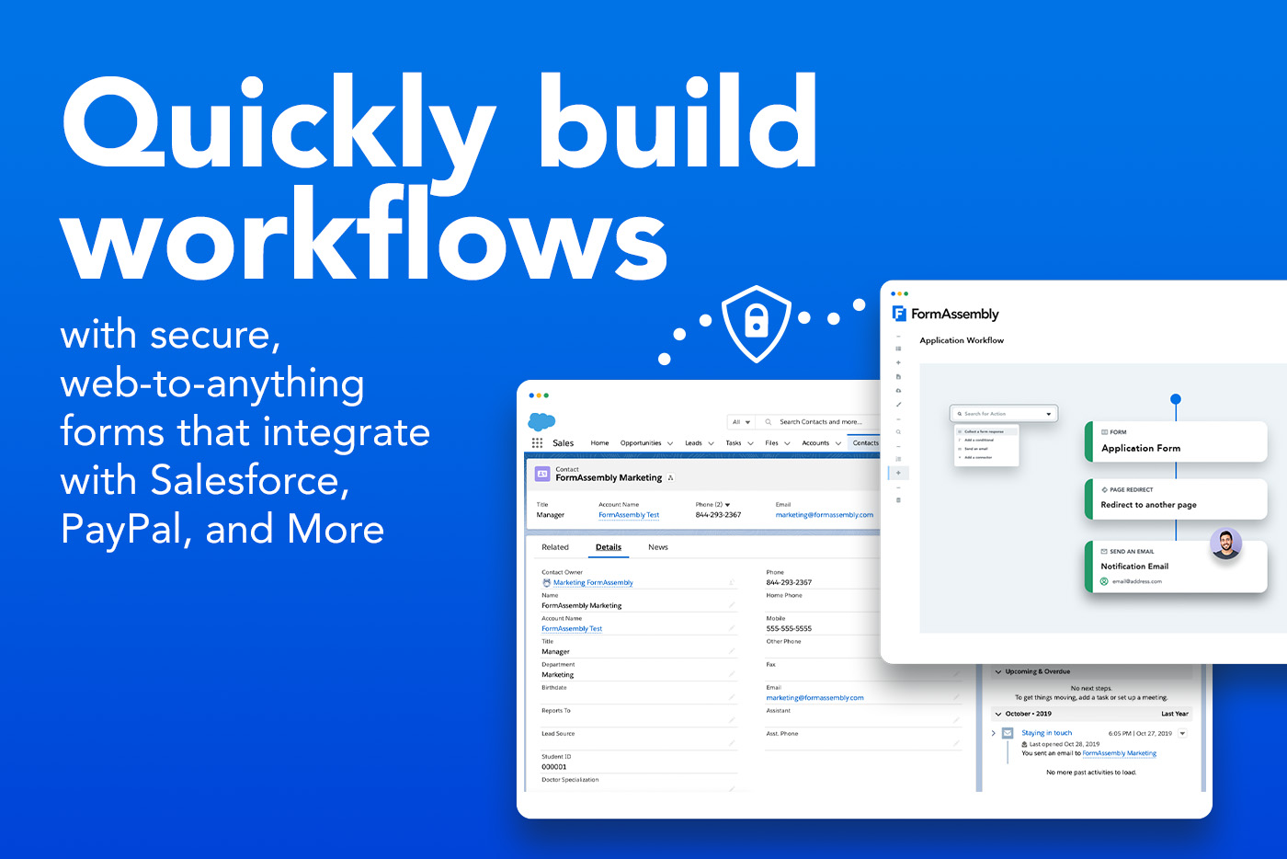
Task: Click marketing@formassembly.com in the record header
Action: 825,515
